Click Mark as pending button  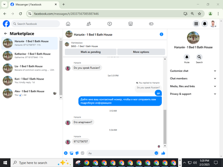click(x=91, y=52)
